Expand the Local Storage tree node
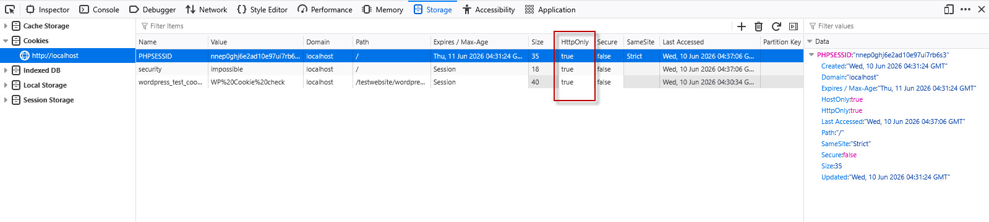Screen dimensions: 989x222 [6, 85]
